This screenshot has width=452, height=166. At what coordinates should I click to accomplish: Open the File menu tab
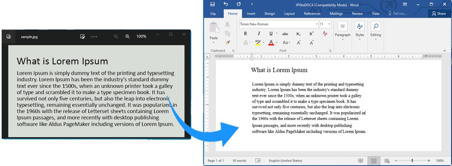[213, 14]
